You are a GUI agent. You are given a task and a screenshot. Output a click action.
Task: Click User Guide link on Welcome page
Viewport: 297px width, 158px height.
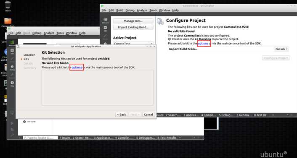(31, 122)
